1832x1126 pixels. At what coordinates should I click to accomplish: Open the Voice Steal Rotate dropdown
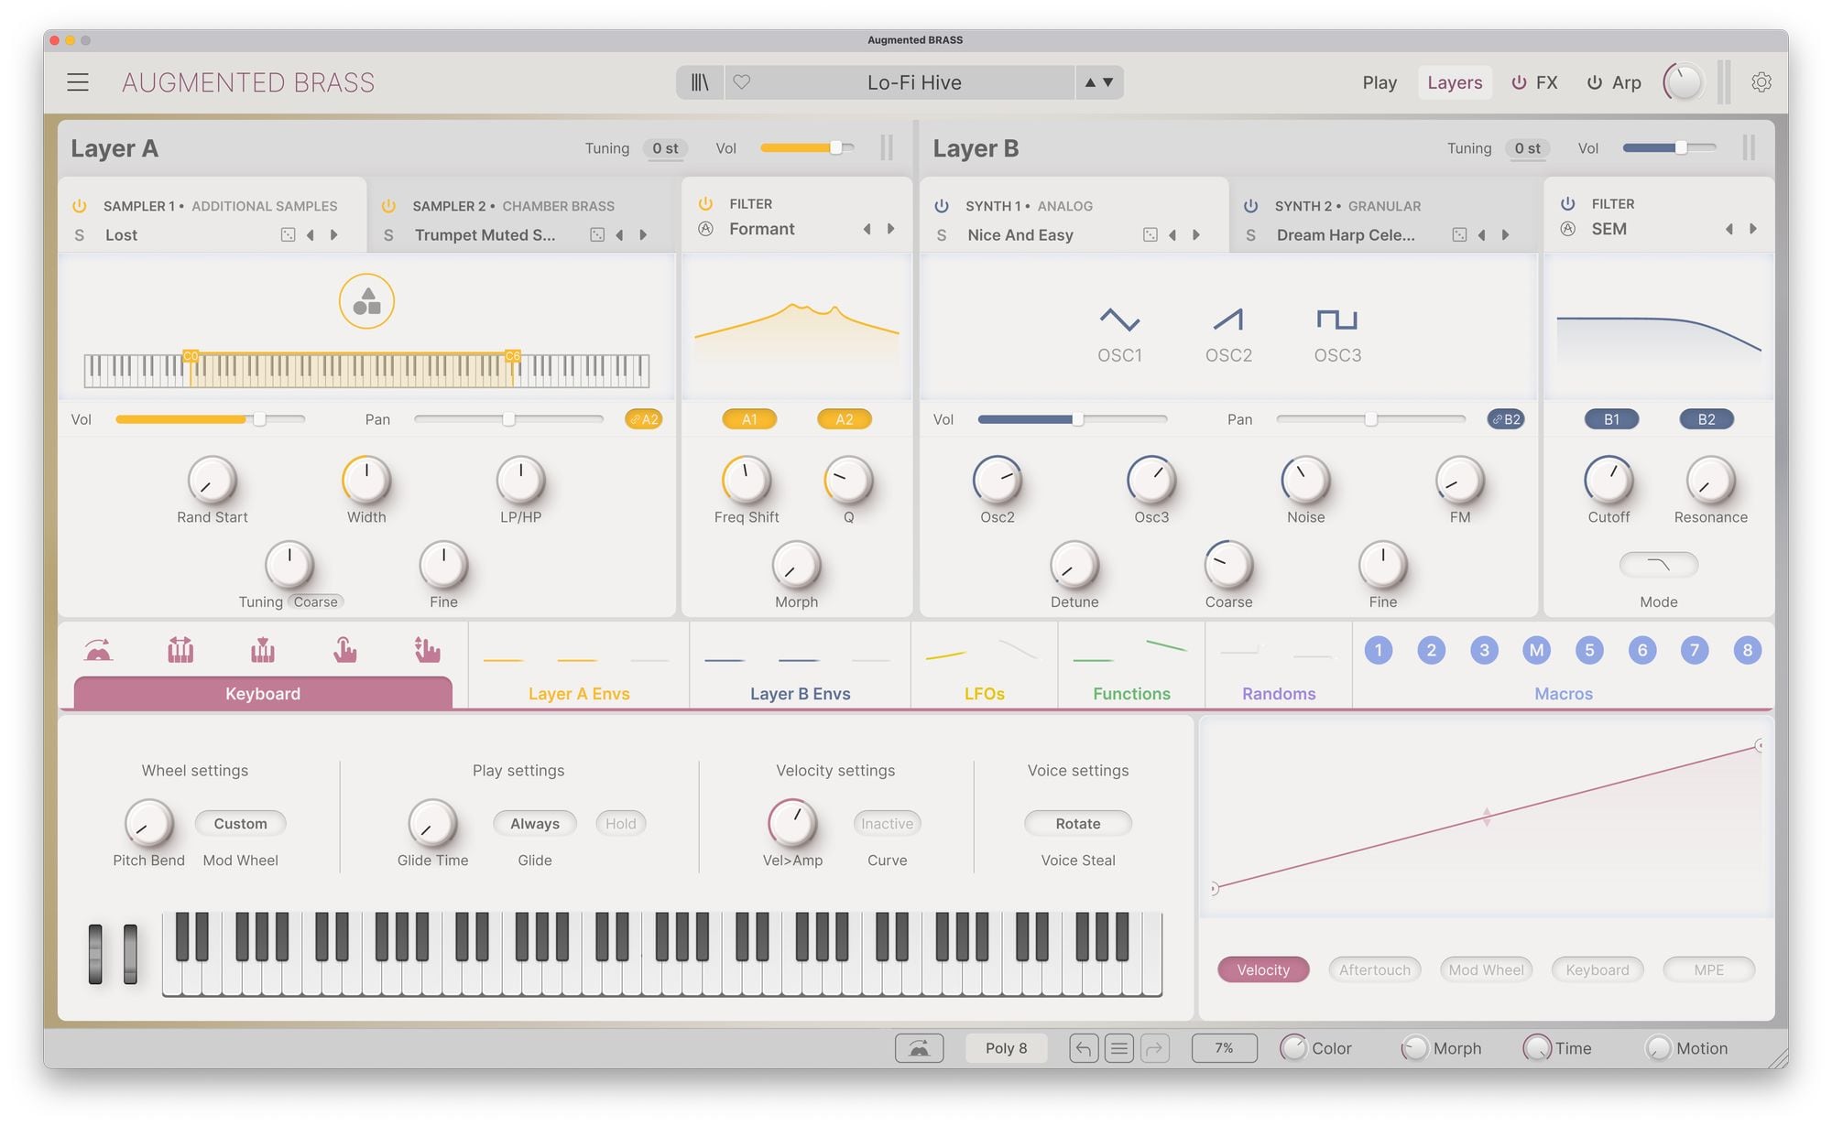(1077, 824)
